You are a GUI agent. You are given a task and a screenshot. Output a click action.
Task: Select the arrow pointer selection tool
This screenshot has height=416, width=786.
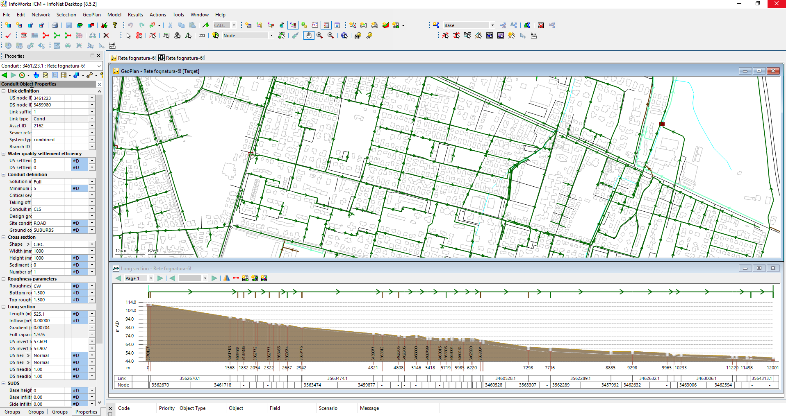click(x=128, y=36)
